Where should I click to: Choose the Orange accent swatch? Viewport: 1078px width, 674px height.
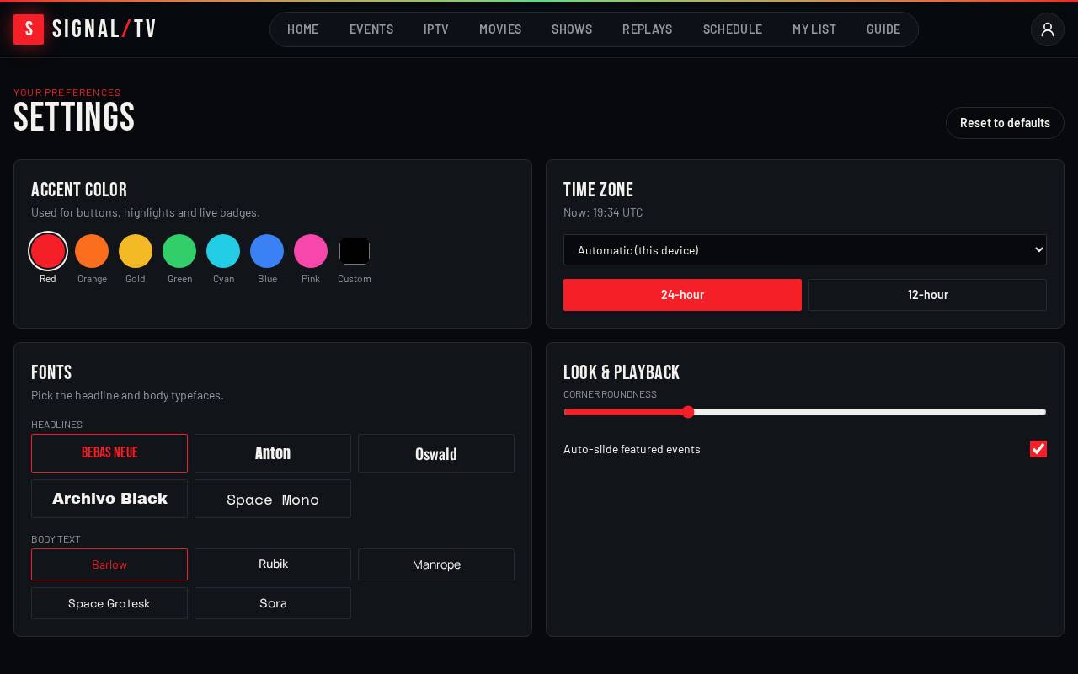click(92, 251)
